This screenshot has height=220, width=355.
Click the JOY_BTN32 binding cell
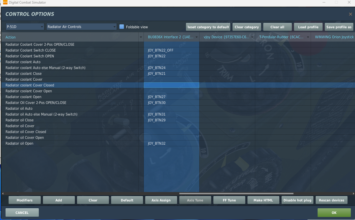172,143
